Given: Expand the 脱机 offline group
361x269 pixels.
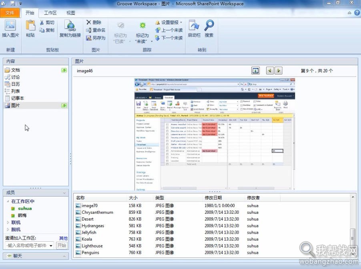Looking at the screenshot, I should (8, 229).
